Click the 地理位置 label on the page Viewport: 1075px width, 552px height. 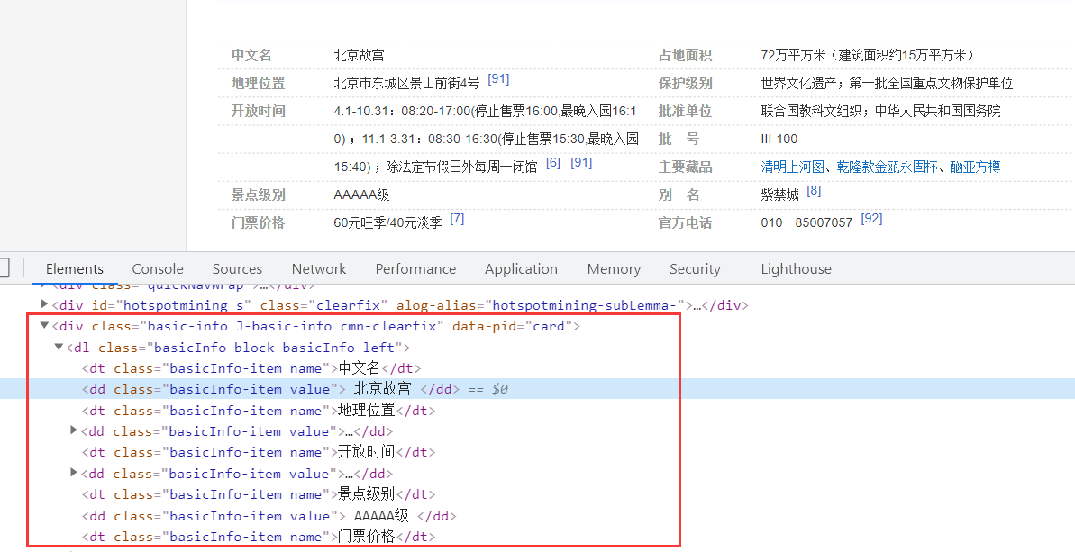[x=259, y=84]
